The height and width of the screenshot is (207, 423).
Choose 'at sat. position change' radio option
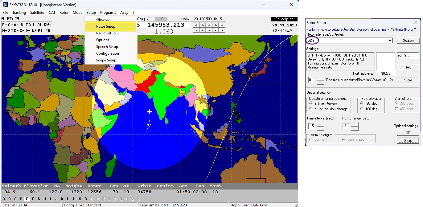point(311,109)
